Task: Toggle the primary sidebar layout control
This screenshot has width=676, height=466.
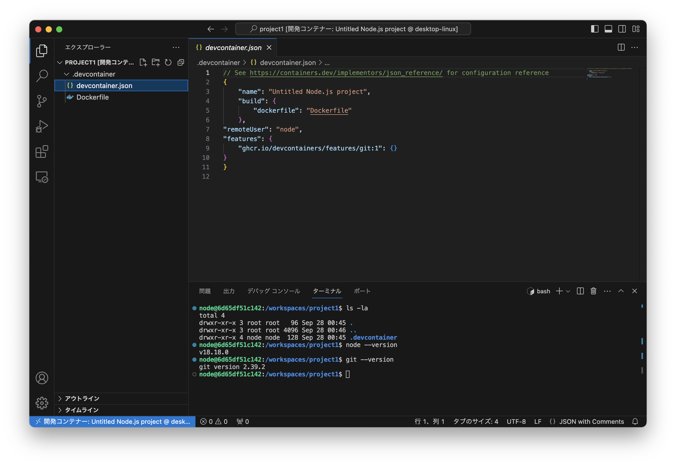Action: (594, 29)
